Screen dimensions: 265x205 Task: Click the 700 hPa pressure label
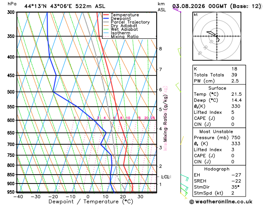tap(12, 144)
